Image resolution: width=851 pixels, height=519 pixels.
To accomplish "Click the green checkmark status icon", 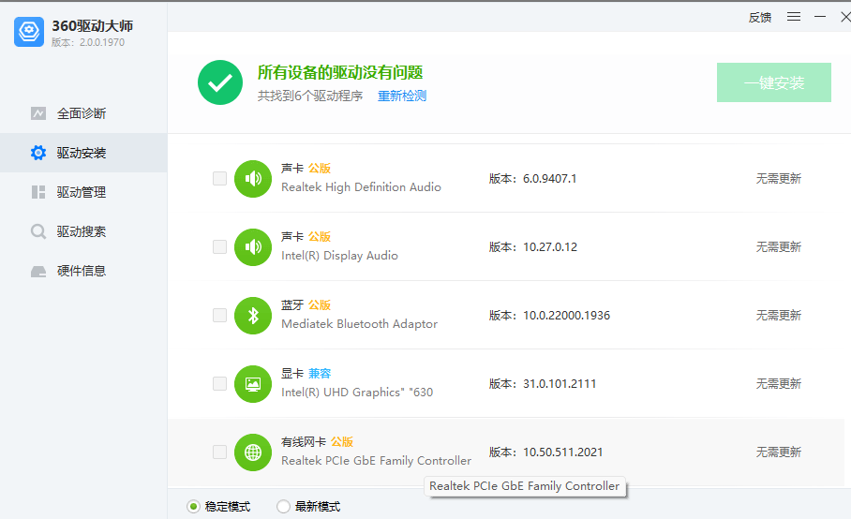I will [x=220, y=82].
